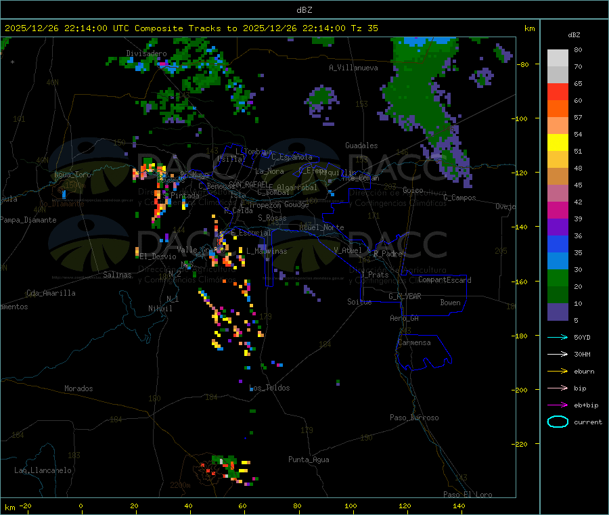
Task: Click the Paso_Barroso location label
Action: point(414,418)
